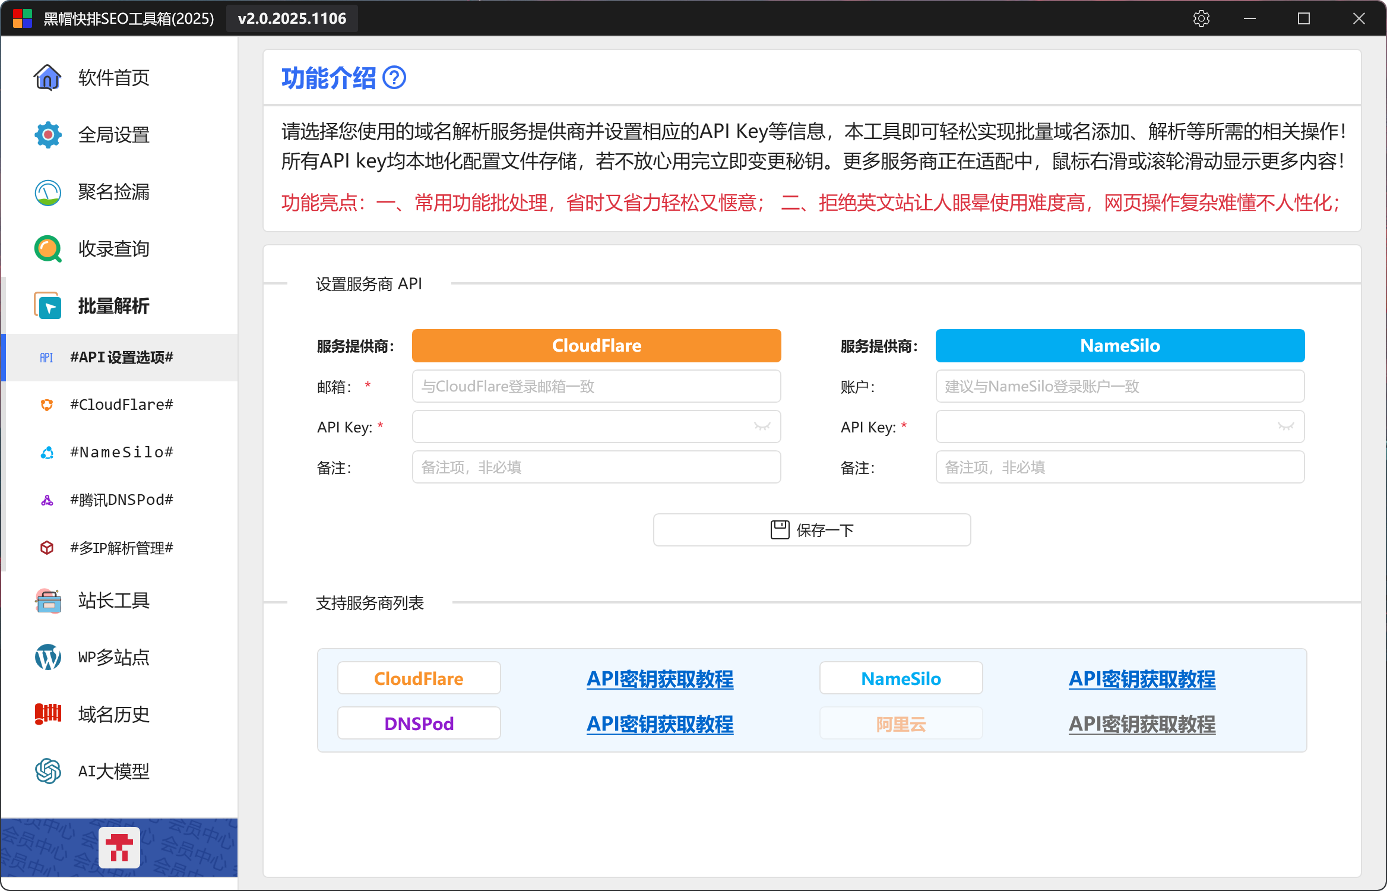The image size is (1387, 891).
Task: Open 聚名捡漏 section
Action: tap(113, 192)
